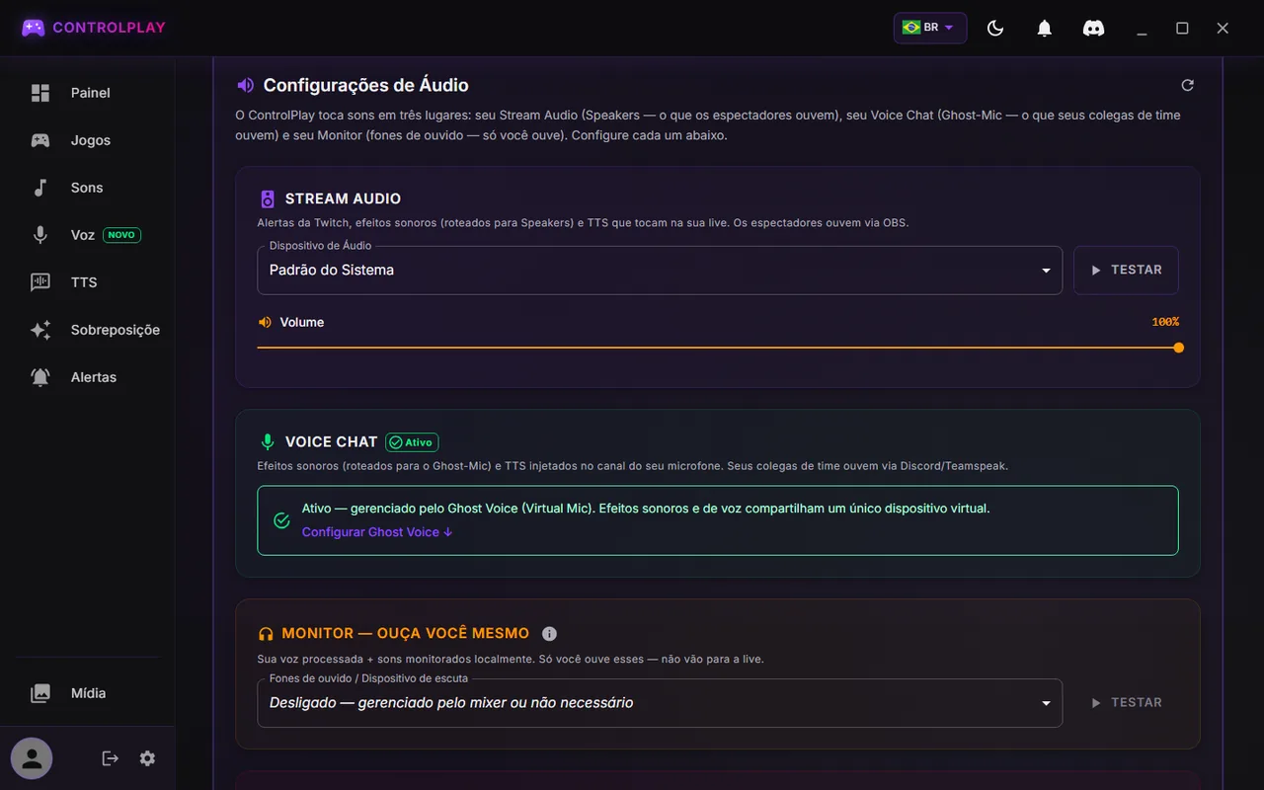Open the Jogos section

[87, 140]
